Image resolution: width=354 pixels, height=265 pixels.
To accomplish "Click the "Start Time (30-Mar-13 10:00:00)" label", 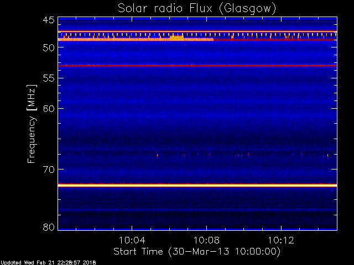I will (x=197, y=252).
